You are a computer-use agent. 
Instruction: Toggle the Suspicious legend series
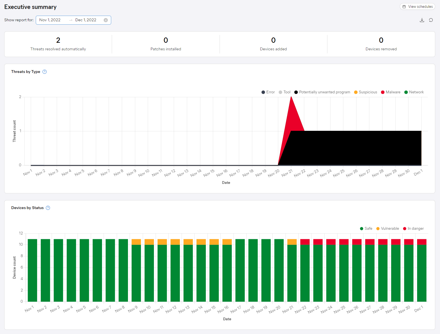point(365,92)
